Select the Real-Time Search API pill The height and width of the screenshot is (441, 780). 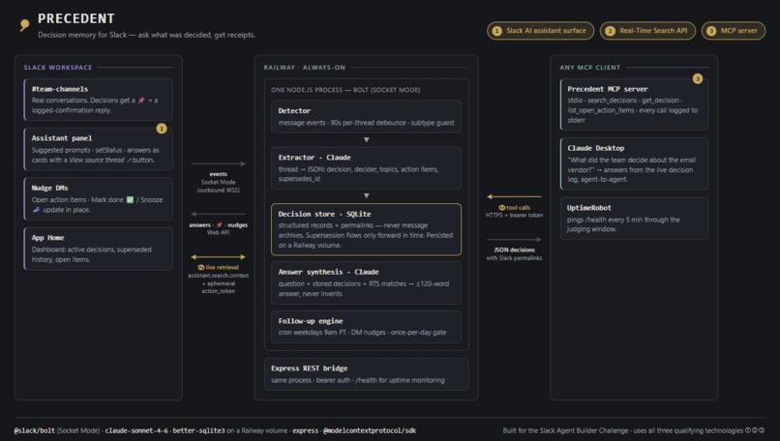point(647,31)
